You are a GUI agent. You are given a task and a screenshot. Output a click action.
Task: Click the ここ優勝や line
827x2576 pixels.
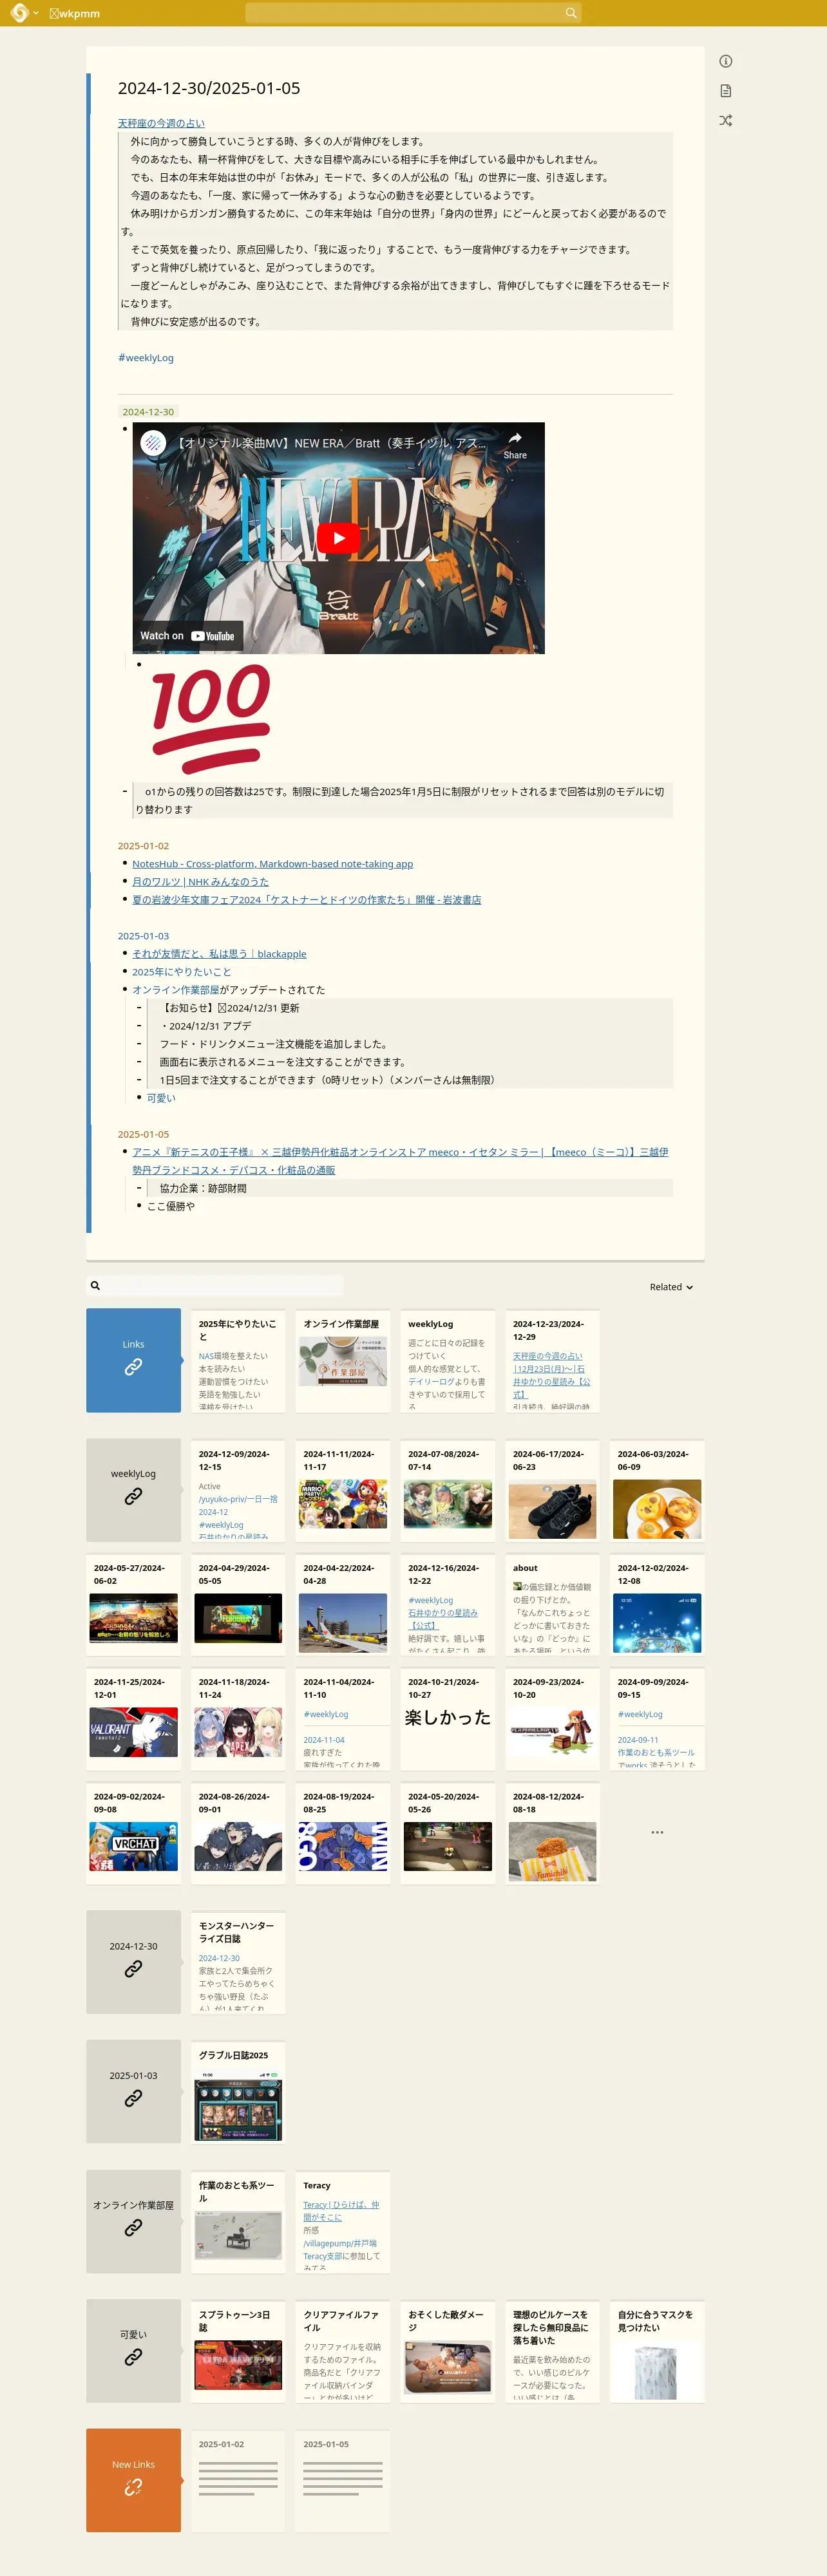(x=171, y=1206)
